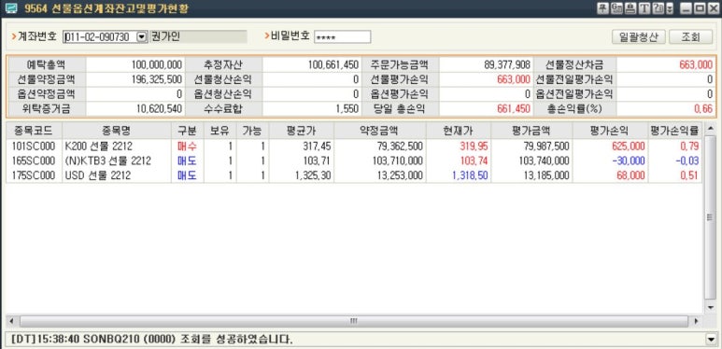Click the 약정금액 column header
Screen dimensions: 722x349
point(380,131)
